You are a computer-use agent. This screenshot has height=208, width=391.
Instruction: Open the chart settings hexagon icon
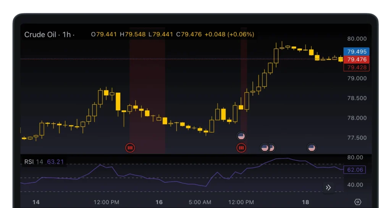[x=357, y=202]
